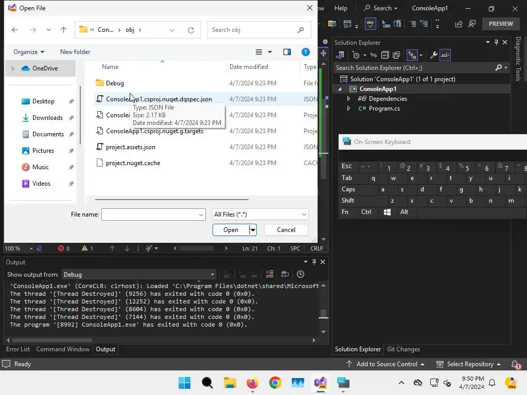
Task: Clear All output icon
Action: [270, 275]
